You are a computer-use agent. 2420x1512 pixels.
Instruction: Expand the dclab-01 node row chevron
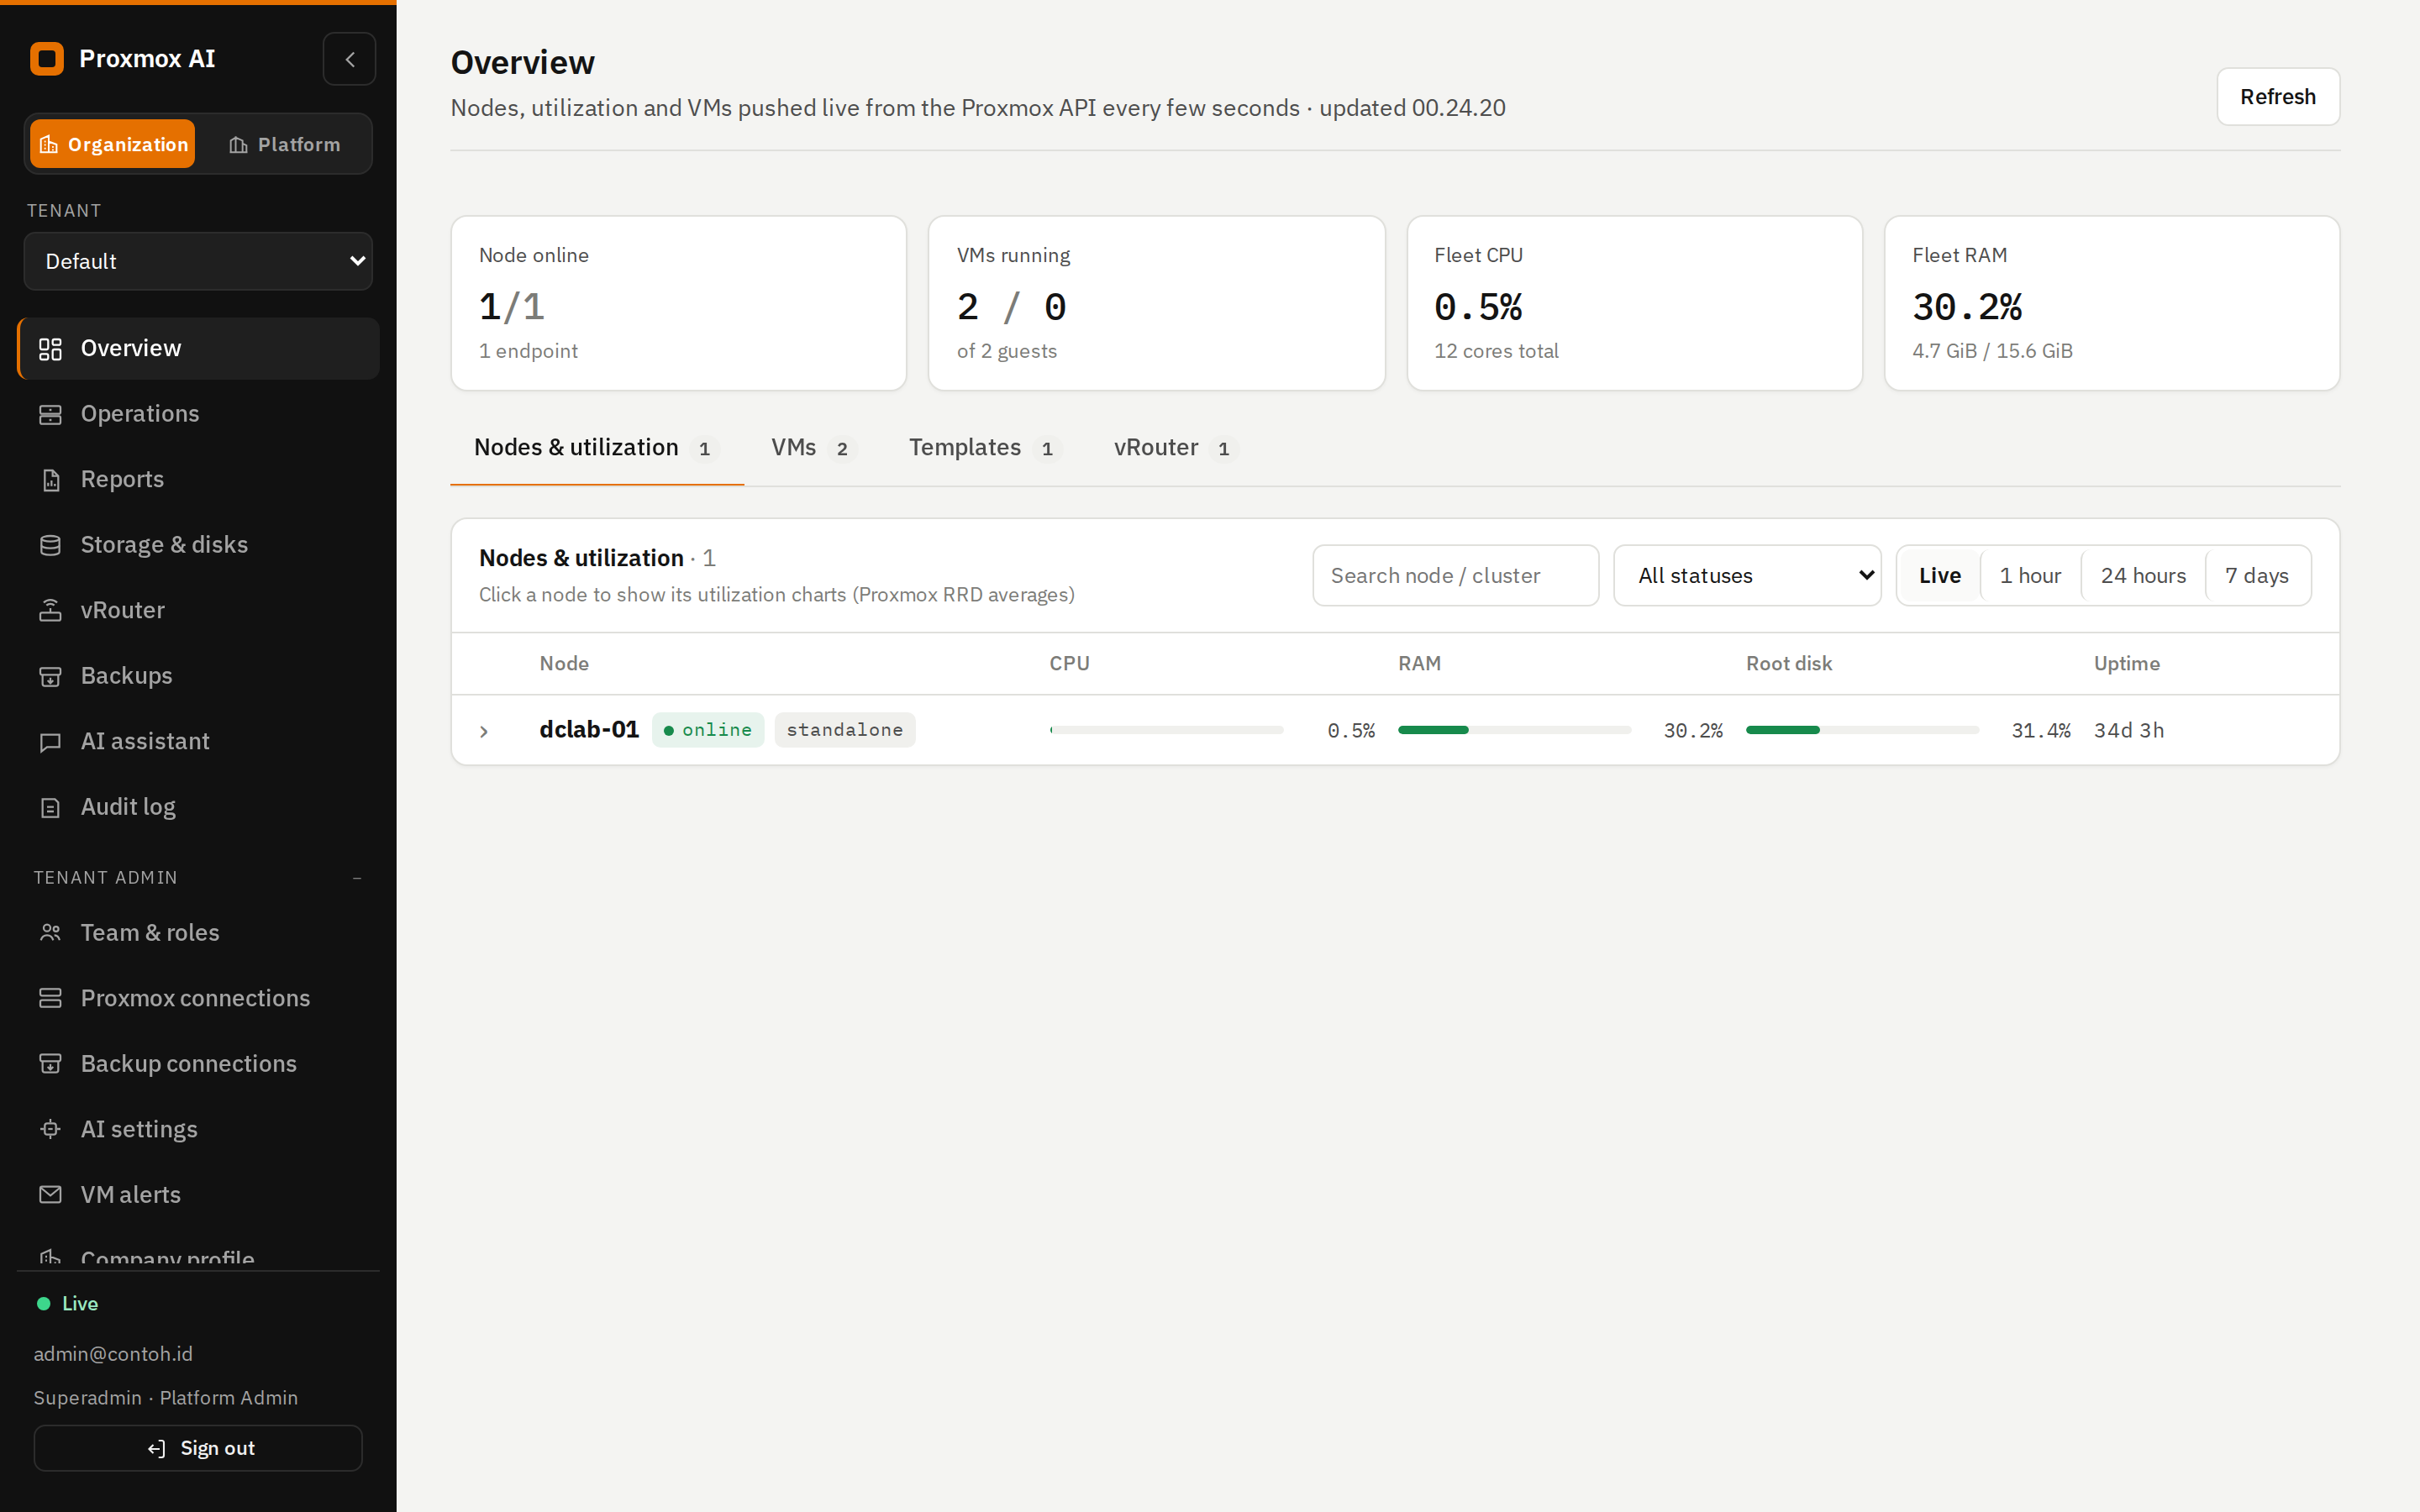(x=484, y=731)
